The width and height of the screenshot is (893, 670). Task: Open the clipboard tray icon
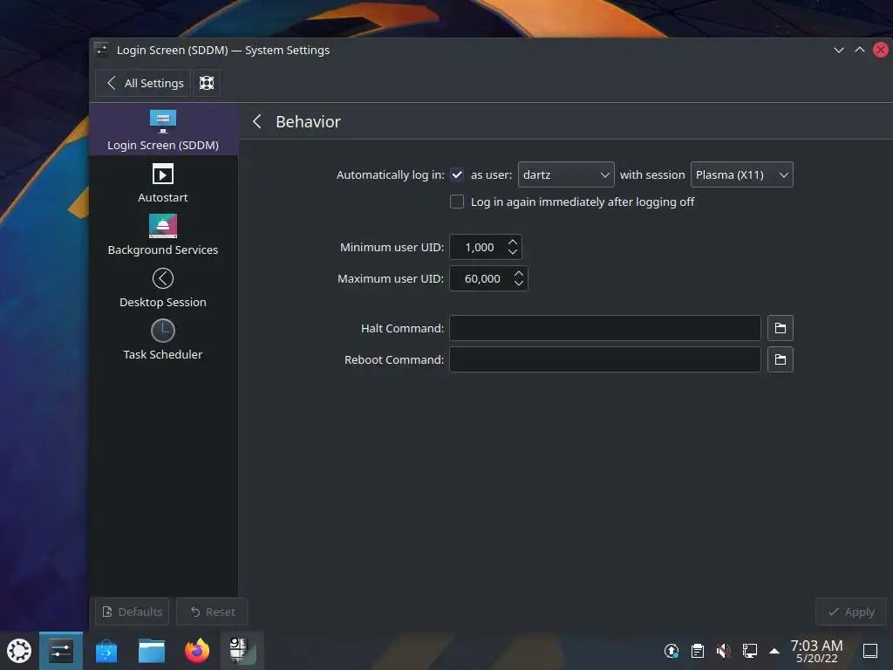(x=698, y=651)
